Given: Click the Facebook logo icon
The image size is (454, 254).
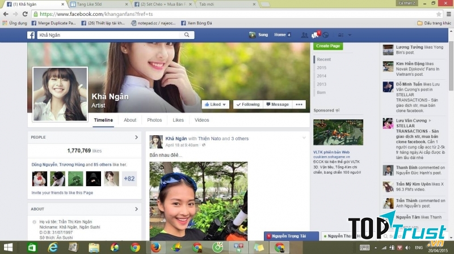Looking at the screenshot, I should (x=31, y=35).
